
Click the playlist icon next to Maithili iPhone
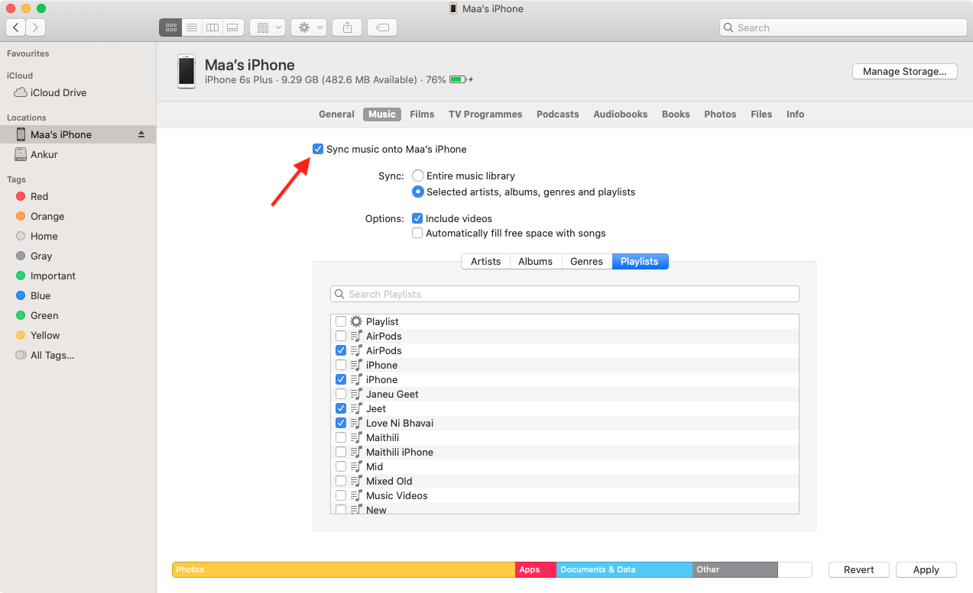(x=356, y=452)
